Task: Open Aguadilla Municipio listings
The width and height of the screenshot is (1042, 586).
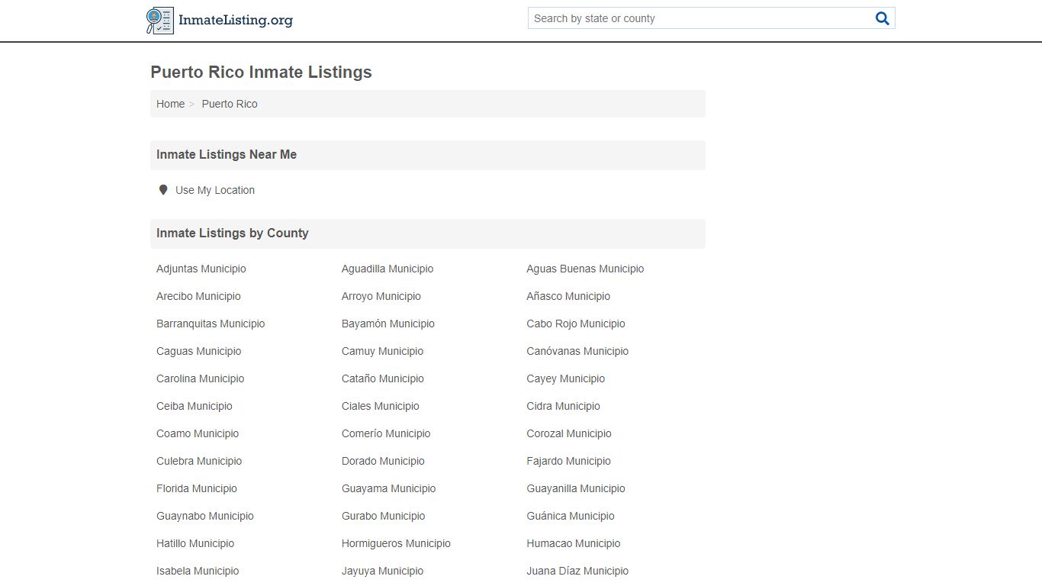Action: (388, 269)
